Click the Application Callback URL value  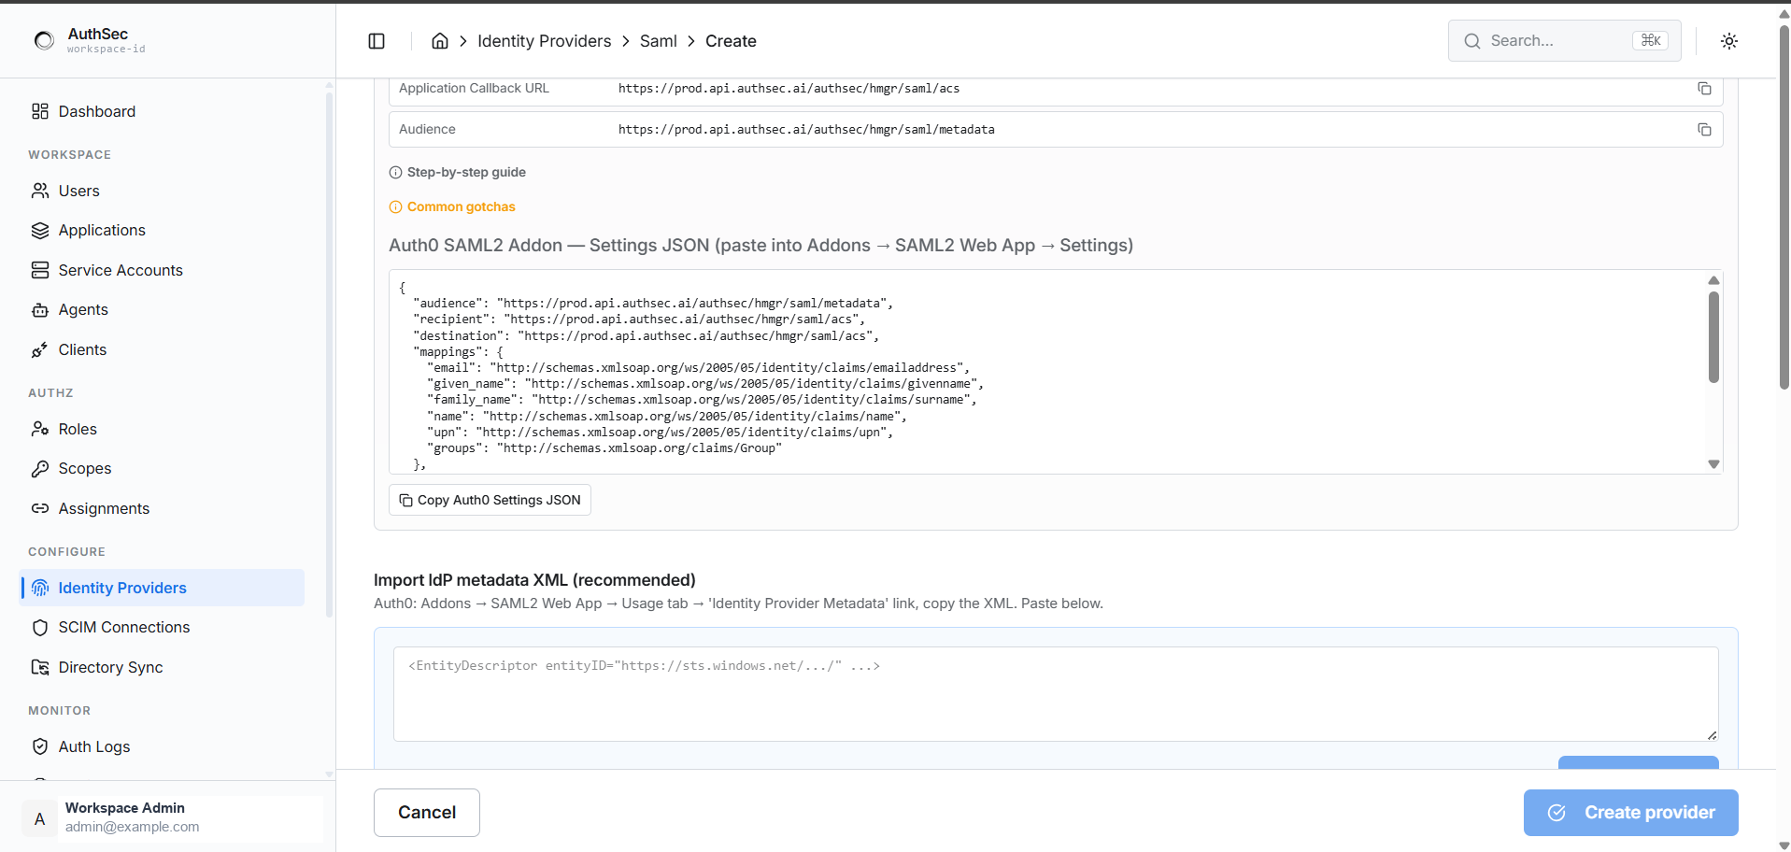(789, 89)
